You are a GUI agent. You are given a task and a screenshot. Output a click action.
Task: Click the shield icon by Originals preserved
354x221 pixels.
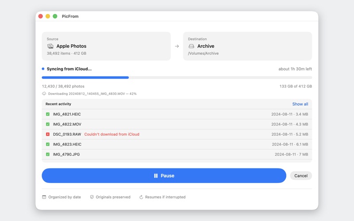pyautogui.click(x=92, y=197)
